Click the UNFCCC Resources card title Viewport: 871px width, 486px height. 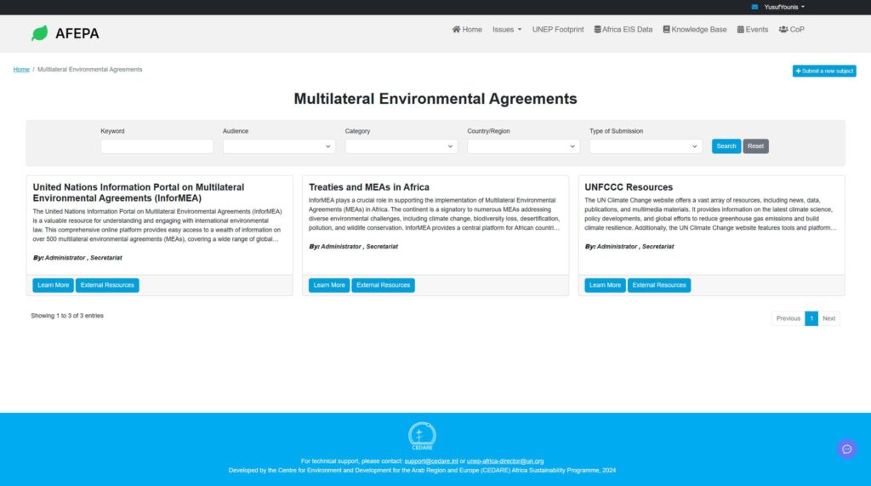(629, 187)
